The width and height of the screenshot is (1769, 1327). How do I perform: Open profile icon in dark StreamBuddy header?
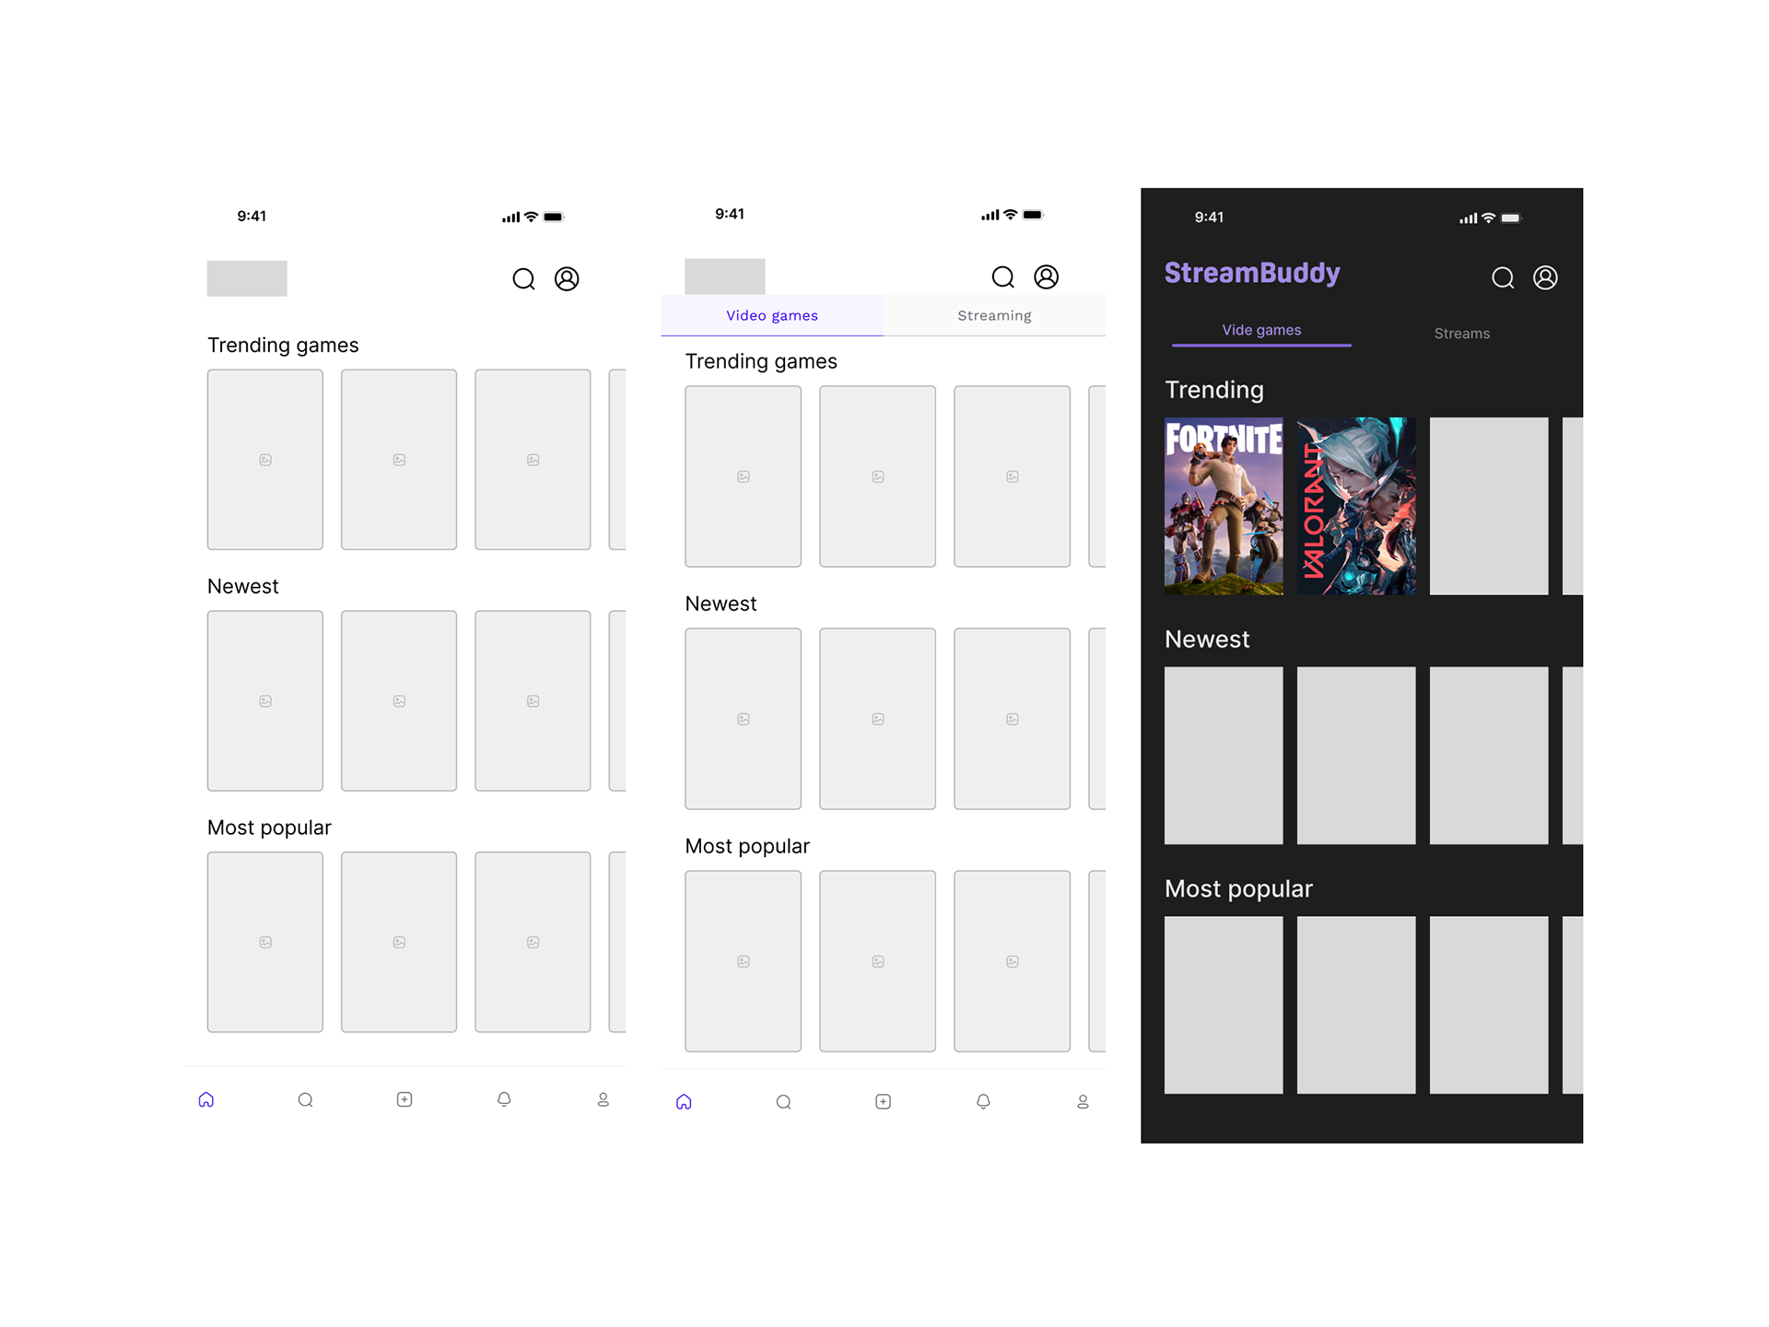[1545, 278]
